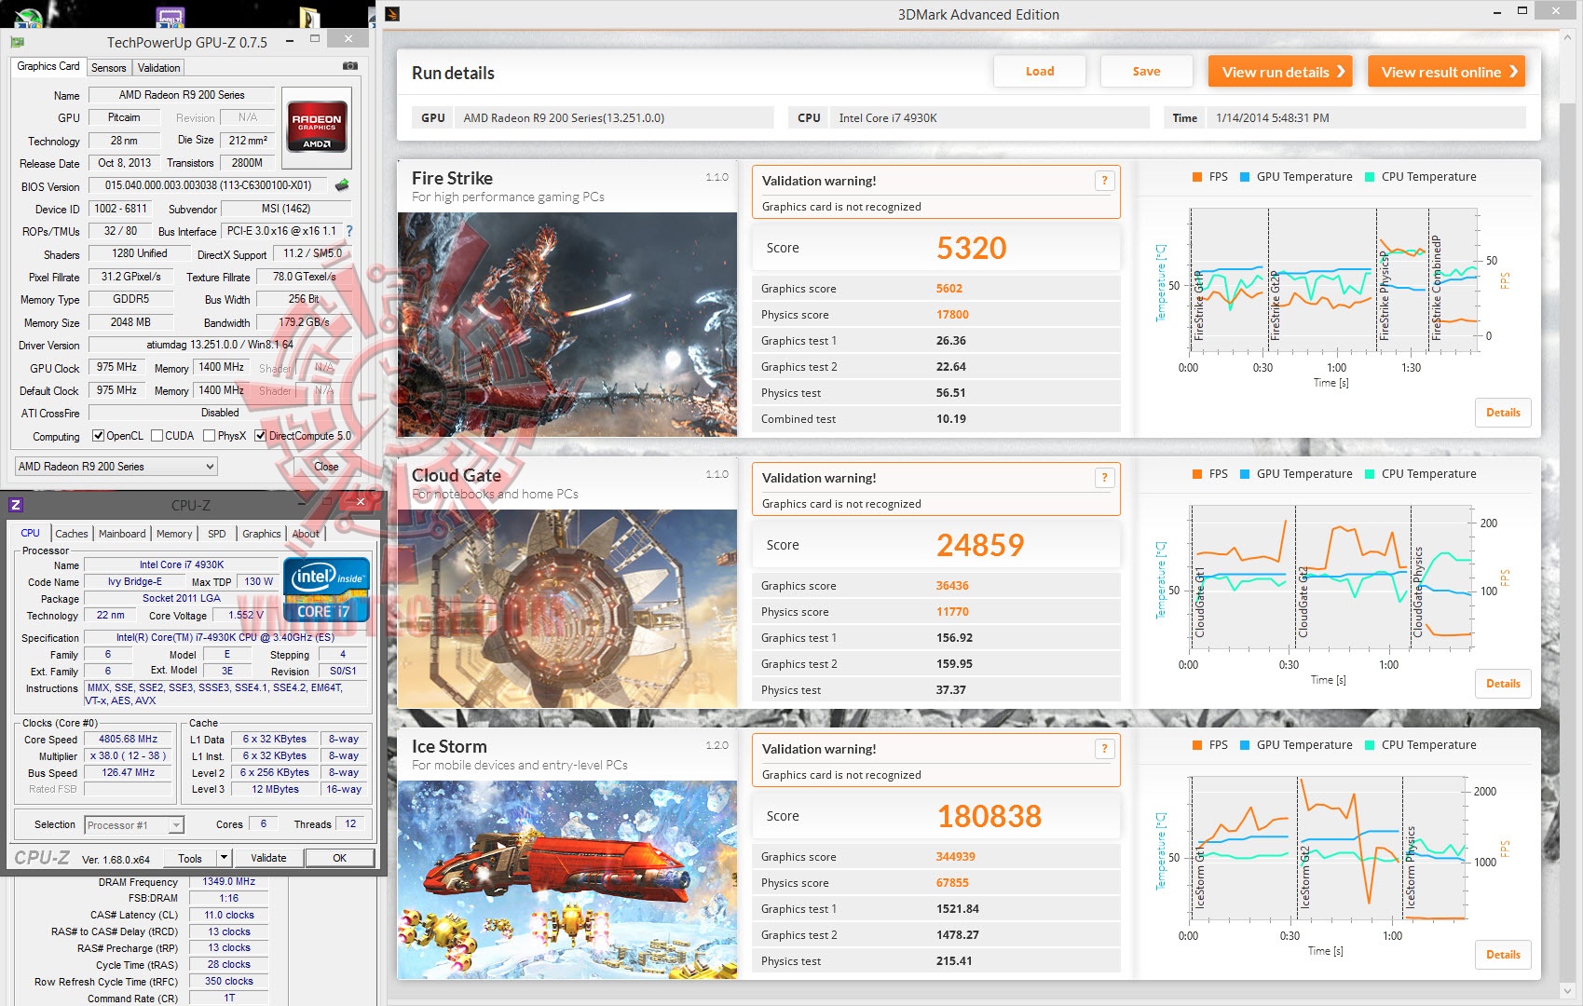
Task: Click the GPU-Z screenshot camera icon
Action: tap(350, 66)
